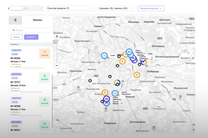Click the courier running-man icon tab
Image resolution: width=208 pixels, height=138 pixels.
click(x=15, y=20)
